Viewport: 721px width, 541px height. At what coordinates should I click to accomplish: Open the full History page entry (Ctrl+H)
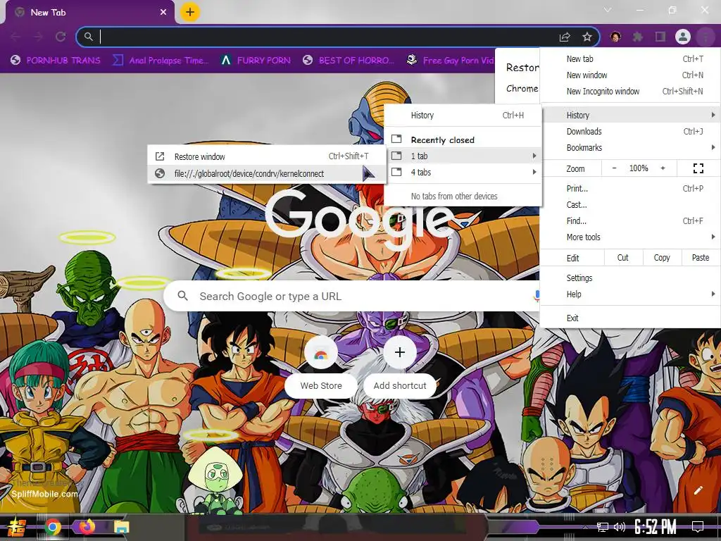463,115
